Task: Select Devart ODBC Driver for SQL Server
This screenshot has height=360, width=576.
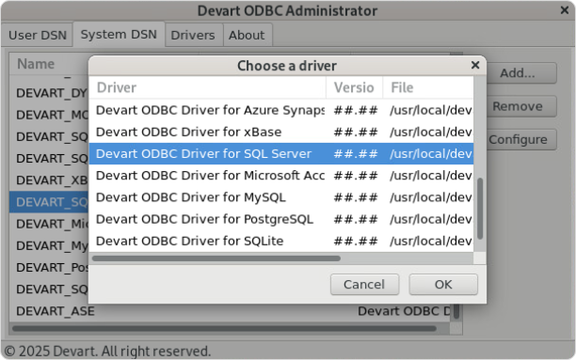Action: point(281,154)
